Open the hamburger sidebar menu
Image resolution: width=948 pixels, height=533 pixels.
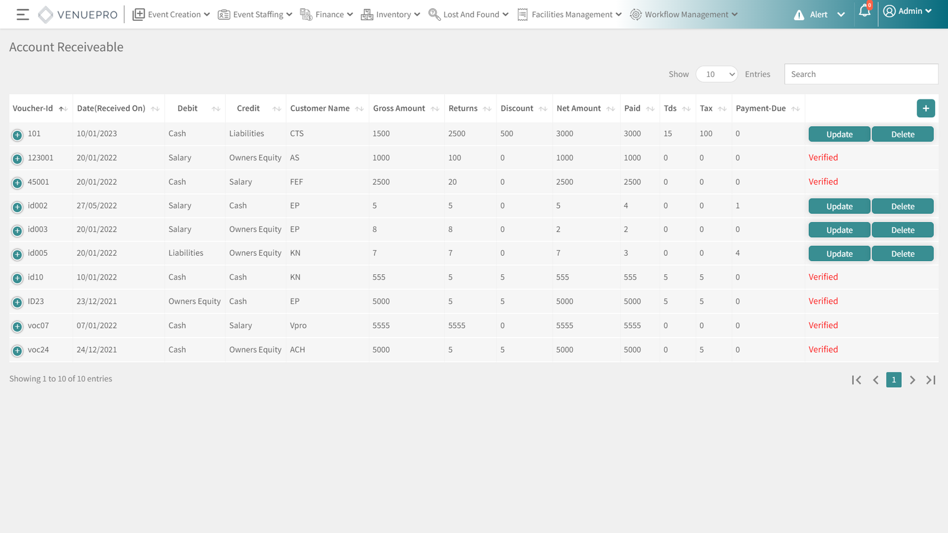click(x=23, y=15)
